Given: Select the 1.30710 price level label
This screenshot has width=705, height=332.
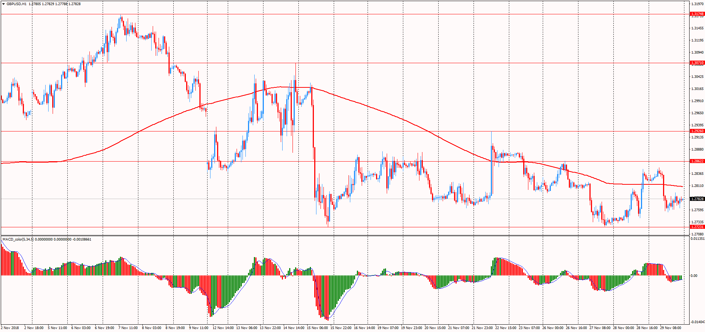Looking at the screenshot, I should 697,63.
